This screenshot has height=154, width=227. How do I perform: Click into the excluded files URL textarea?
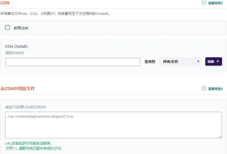point(113,125)
